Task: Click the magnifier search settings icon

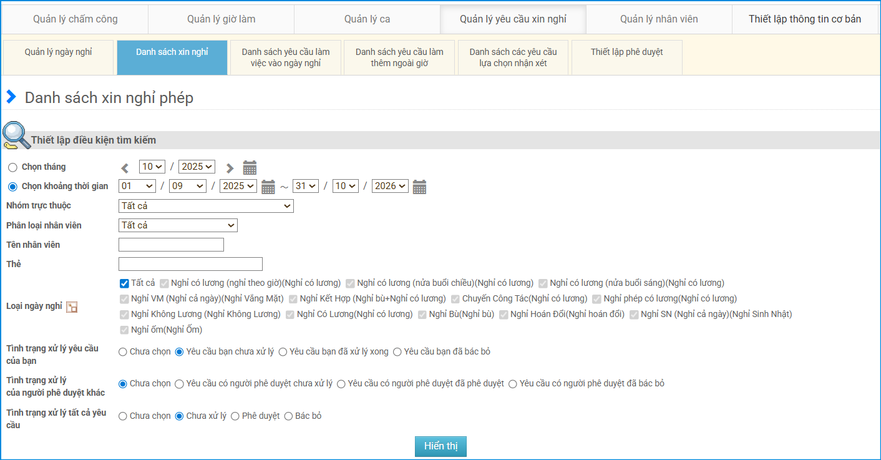Action: pos(16,135)
